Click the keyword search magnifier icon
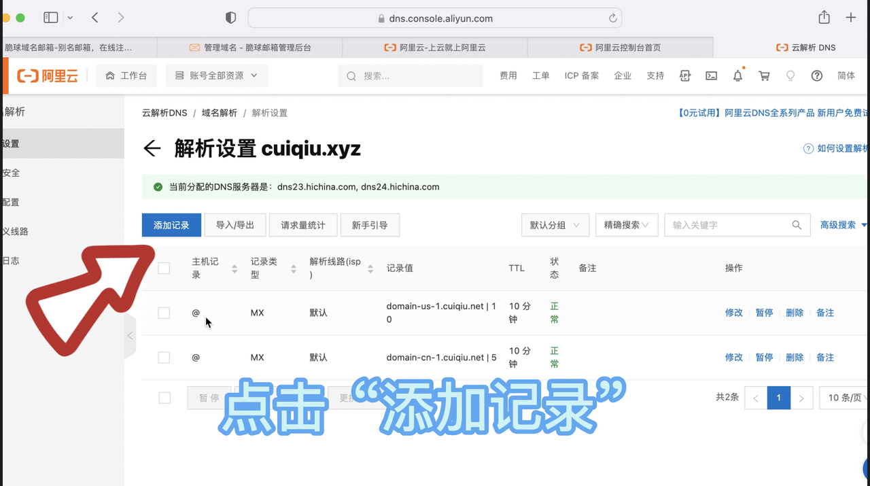The height and width of the screenshot is (486, 870). pyautogui.click(x=797, y=225)
